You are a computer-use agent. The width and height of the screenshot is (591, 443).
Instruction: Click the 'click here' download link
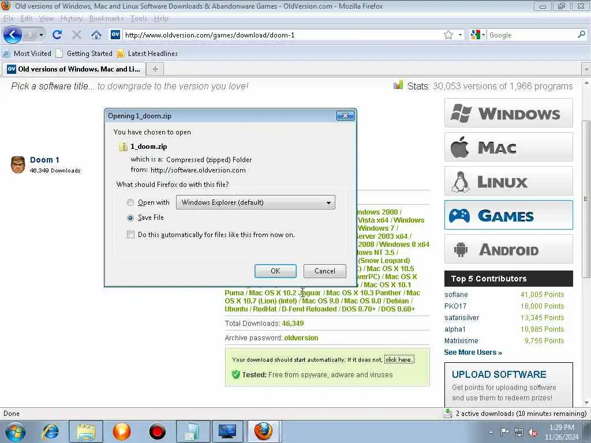[x=399, y=359]
